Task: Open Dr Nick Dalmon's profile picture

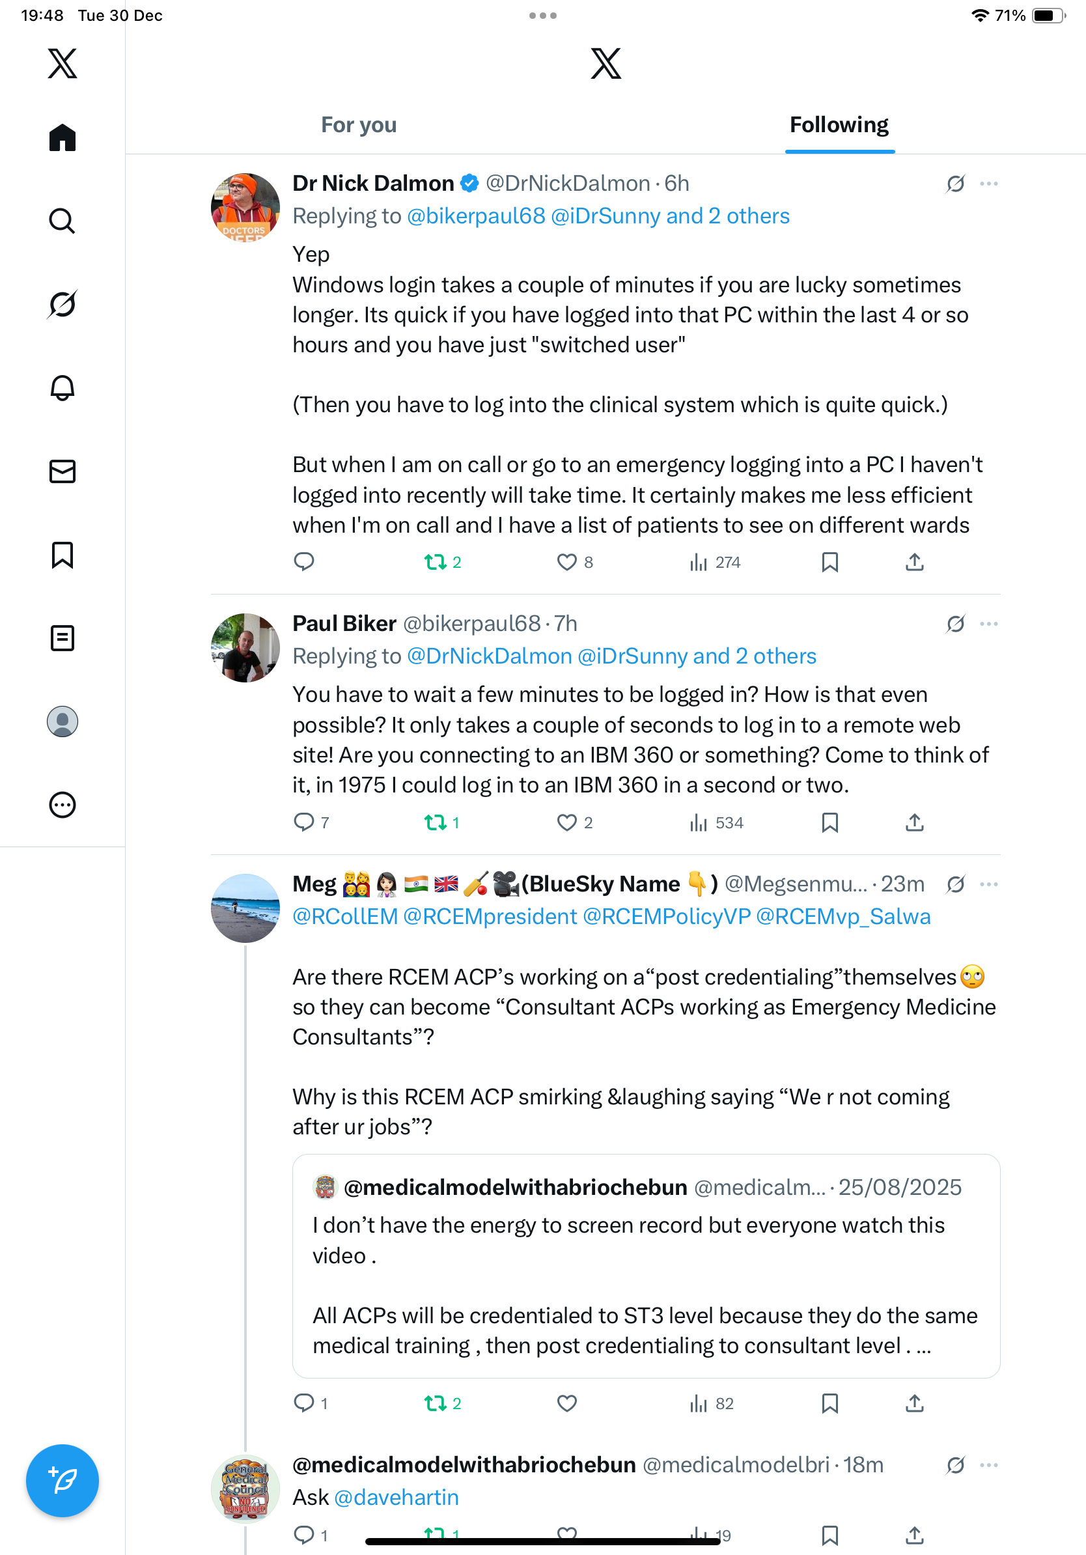Action: (245, 207)
